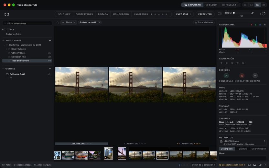
Task: Select the map view icon
Action: click(x=264, y=5)
